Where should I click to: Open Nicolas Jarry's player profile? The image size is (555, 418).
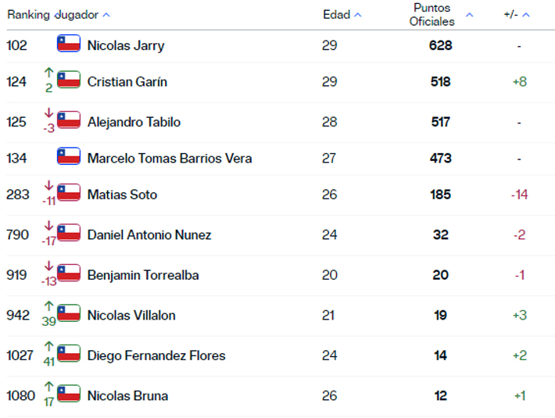pos(126,45)
